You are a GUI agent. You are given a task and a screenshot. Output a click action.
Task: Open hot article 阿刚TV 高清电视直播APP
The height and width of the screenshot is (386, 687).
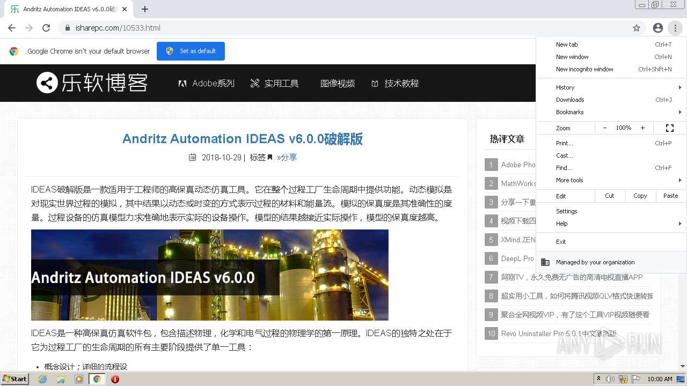[572, 277]
